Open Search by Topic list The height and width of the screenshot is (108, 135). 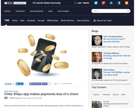(x=103, y=20)
